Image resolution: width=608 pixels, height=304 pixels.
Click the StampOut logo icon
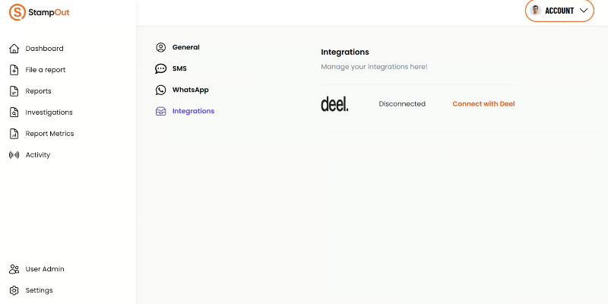pyautogui.click(x=17, y=12)
